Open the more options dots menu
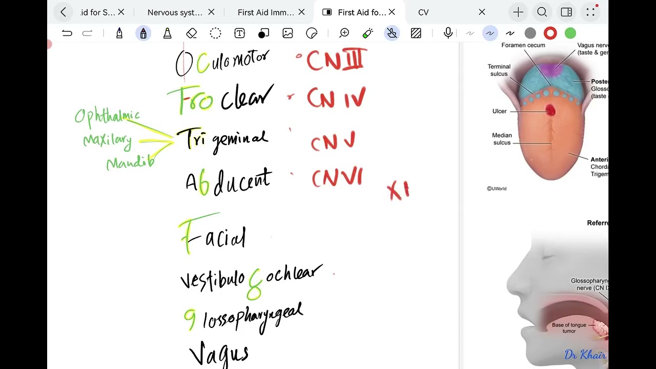 (591, 12)
